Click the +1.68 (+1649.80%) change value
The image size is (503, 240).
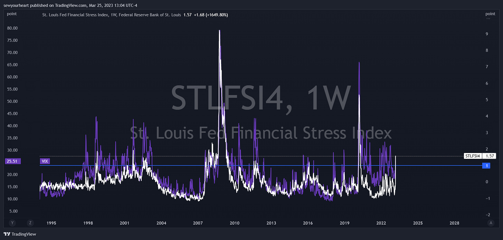click(211, 15)
